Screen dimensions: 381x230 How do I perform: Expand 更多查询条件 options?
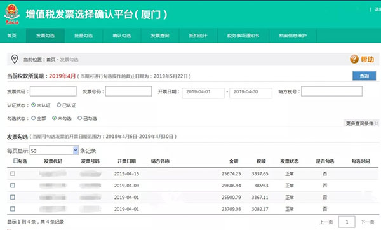pyautogui.click(x=361, y=123)
